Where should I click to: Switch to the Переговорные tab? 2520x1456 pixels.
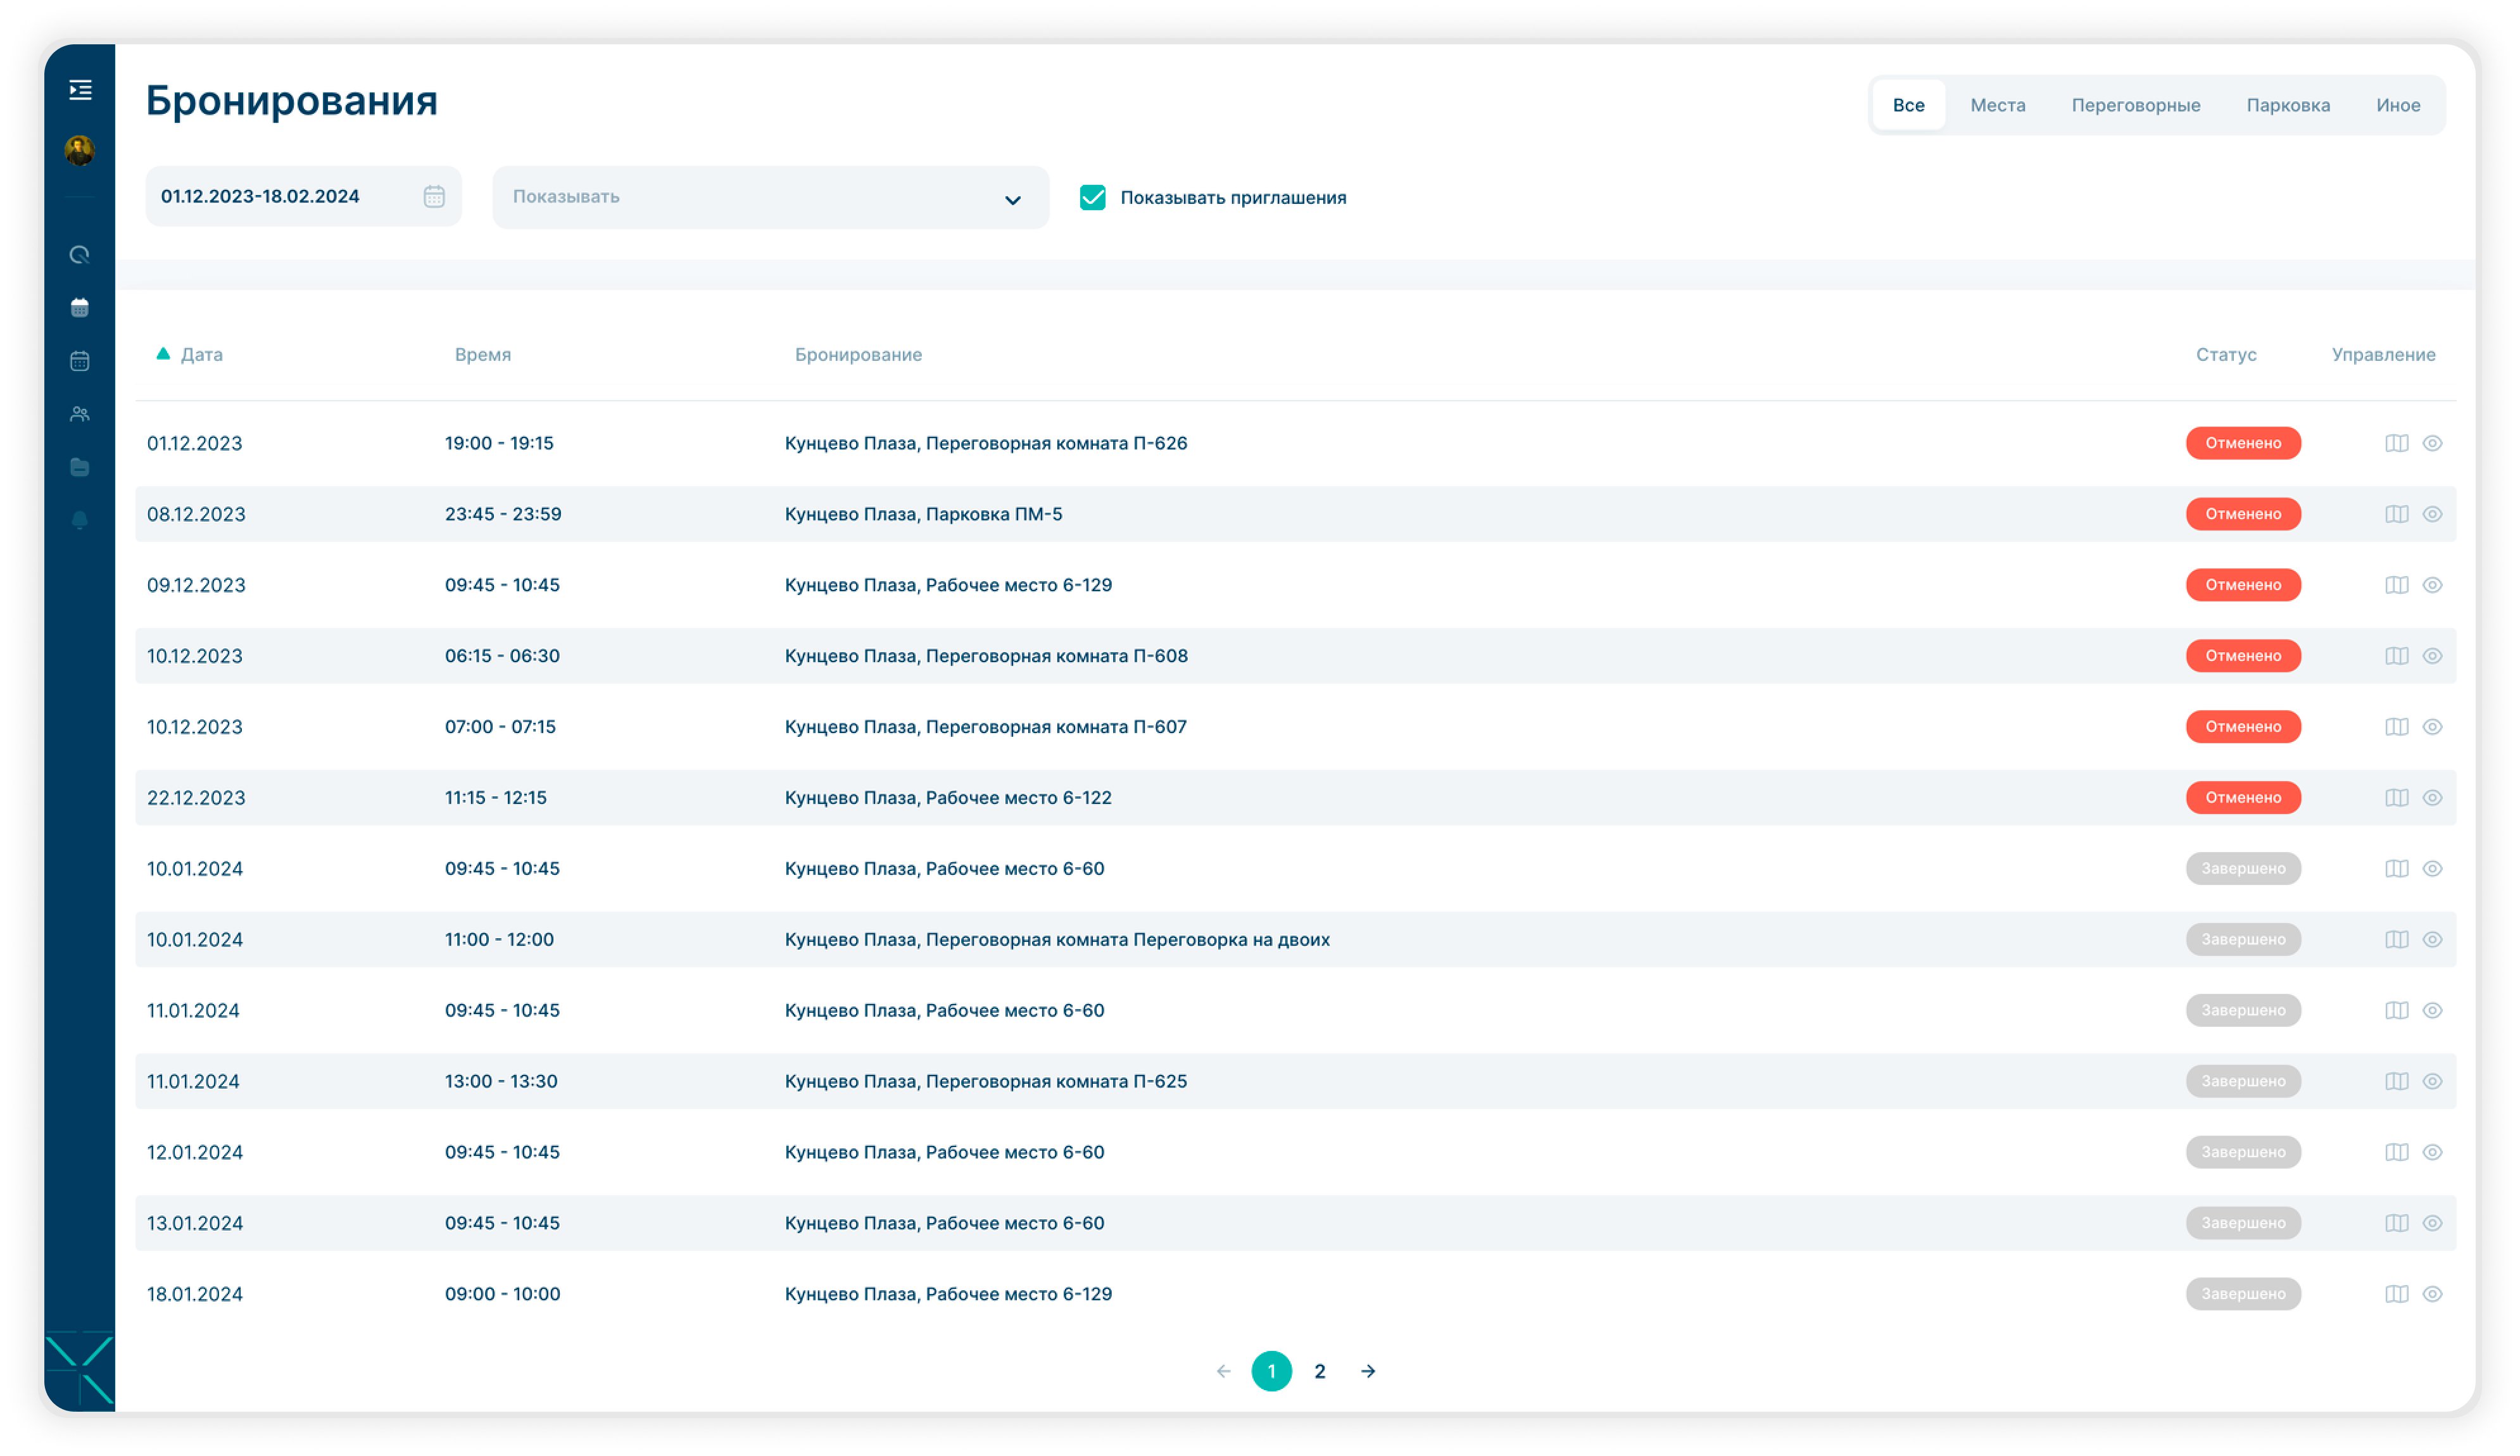point(2135,105)
